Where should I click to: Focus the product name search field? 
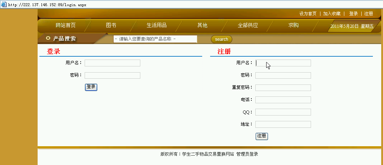coord(155,39)
